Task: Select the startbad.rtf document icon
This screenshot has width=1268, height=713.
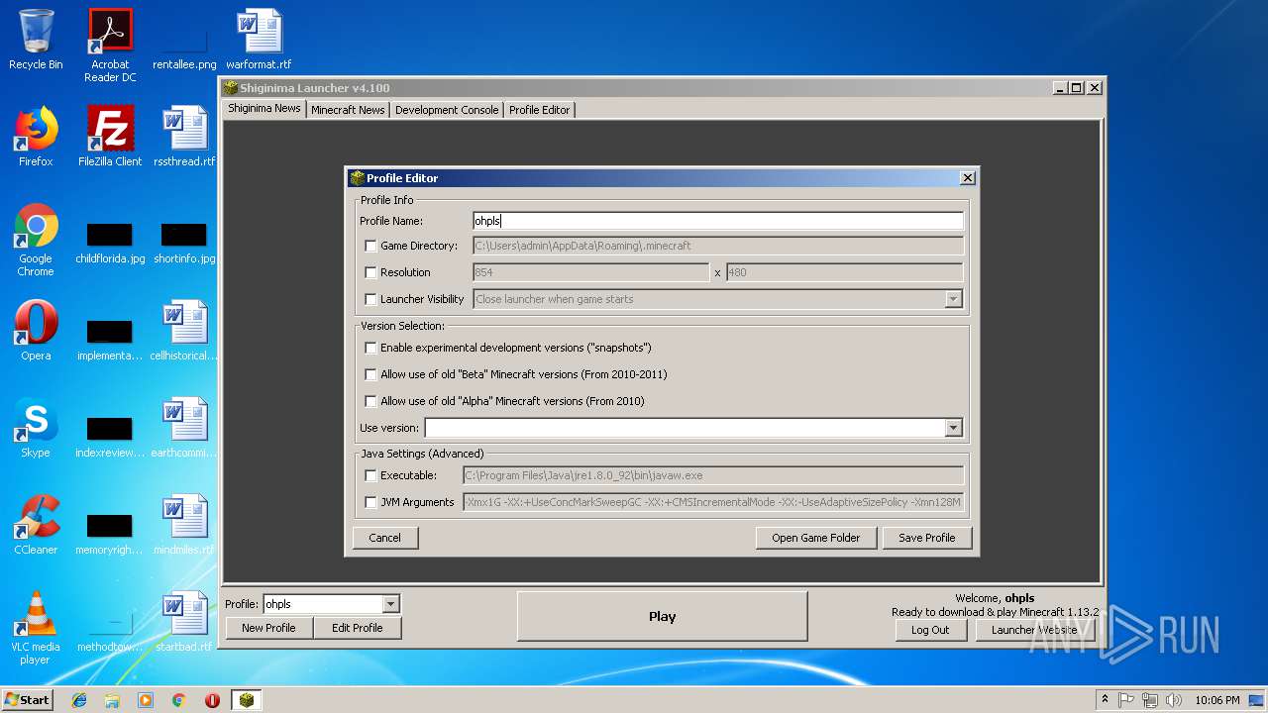Action: click(x=184, y=622)
